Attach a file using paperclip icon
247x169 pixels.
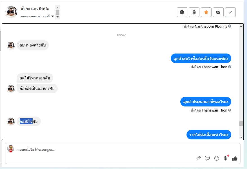(x=198, y=158)
